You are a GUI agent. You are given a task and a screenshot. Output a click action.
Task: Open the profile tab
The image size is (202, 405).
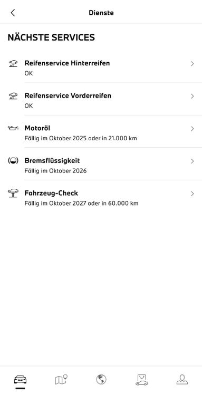click(x=182, y=380)
